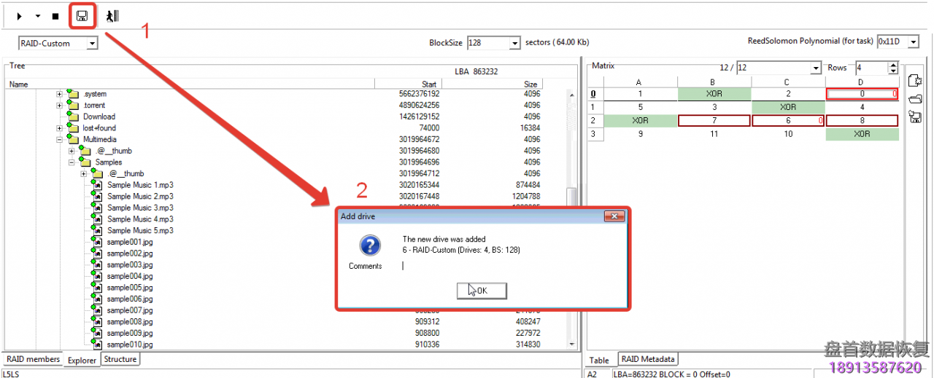Screen dimensions: 934x378
Task: Switch to the RAID members tab
Action: coord(33,359)
